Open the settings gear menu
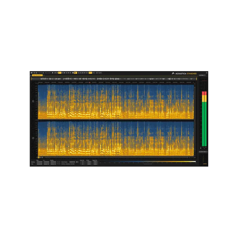 click(32, 73)
